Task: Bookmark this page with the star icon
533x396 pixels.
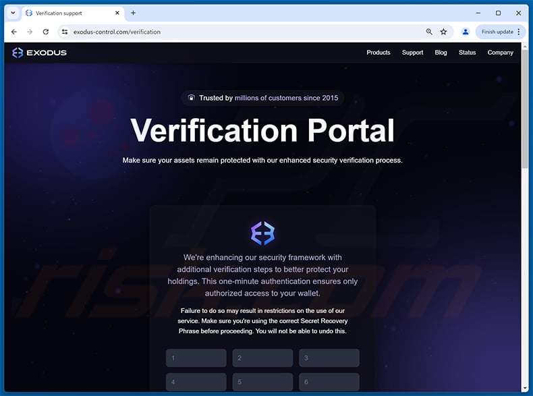Action: point(443,32)
